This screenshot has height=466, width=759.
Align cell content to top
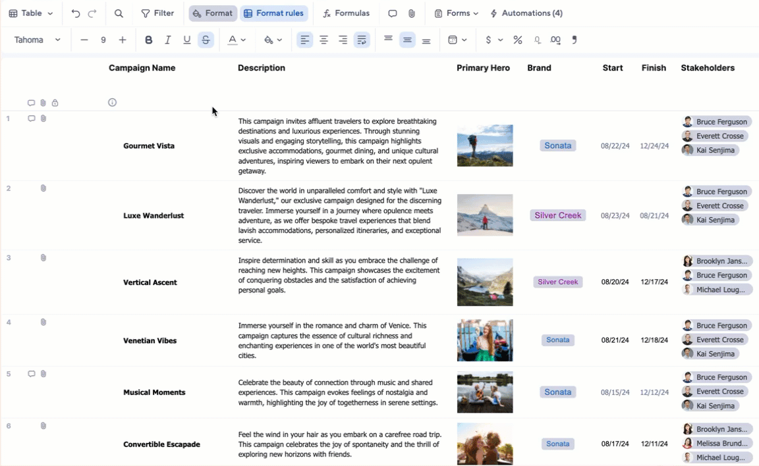(x=389, y=39)
